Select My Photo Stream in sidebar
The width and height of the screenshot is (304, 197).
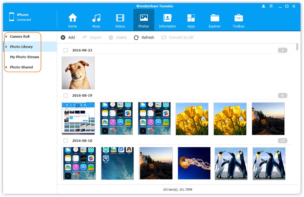(x=24, y=57)
